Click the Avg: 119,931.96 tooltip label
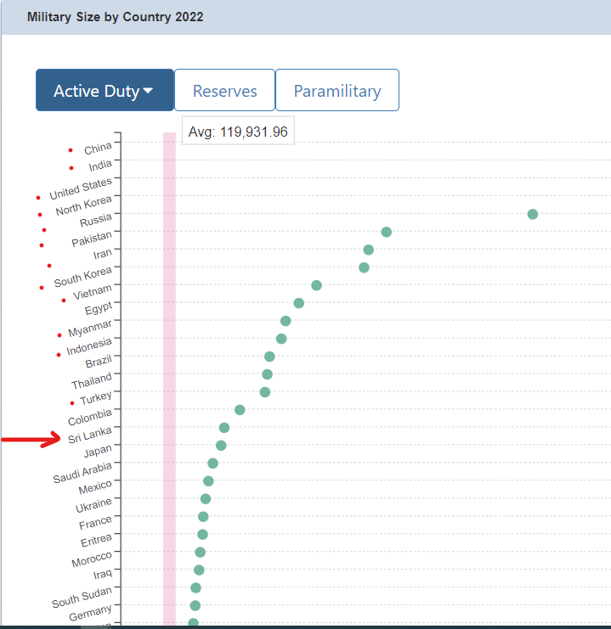Screen dimensions: 611x629 (x=238, y=132)
